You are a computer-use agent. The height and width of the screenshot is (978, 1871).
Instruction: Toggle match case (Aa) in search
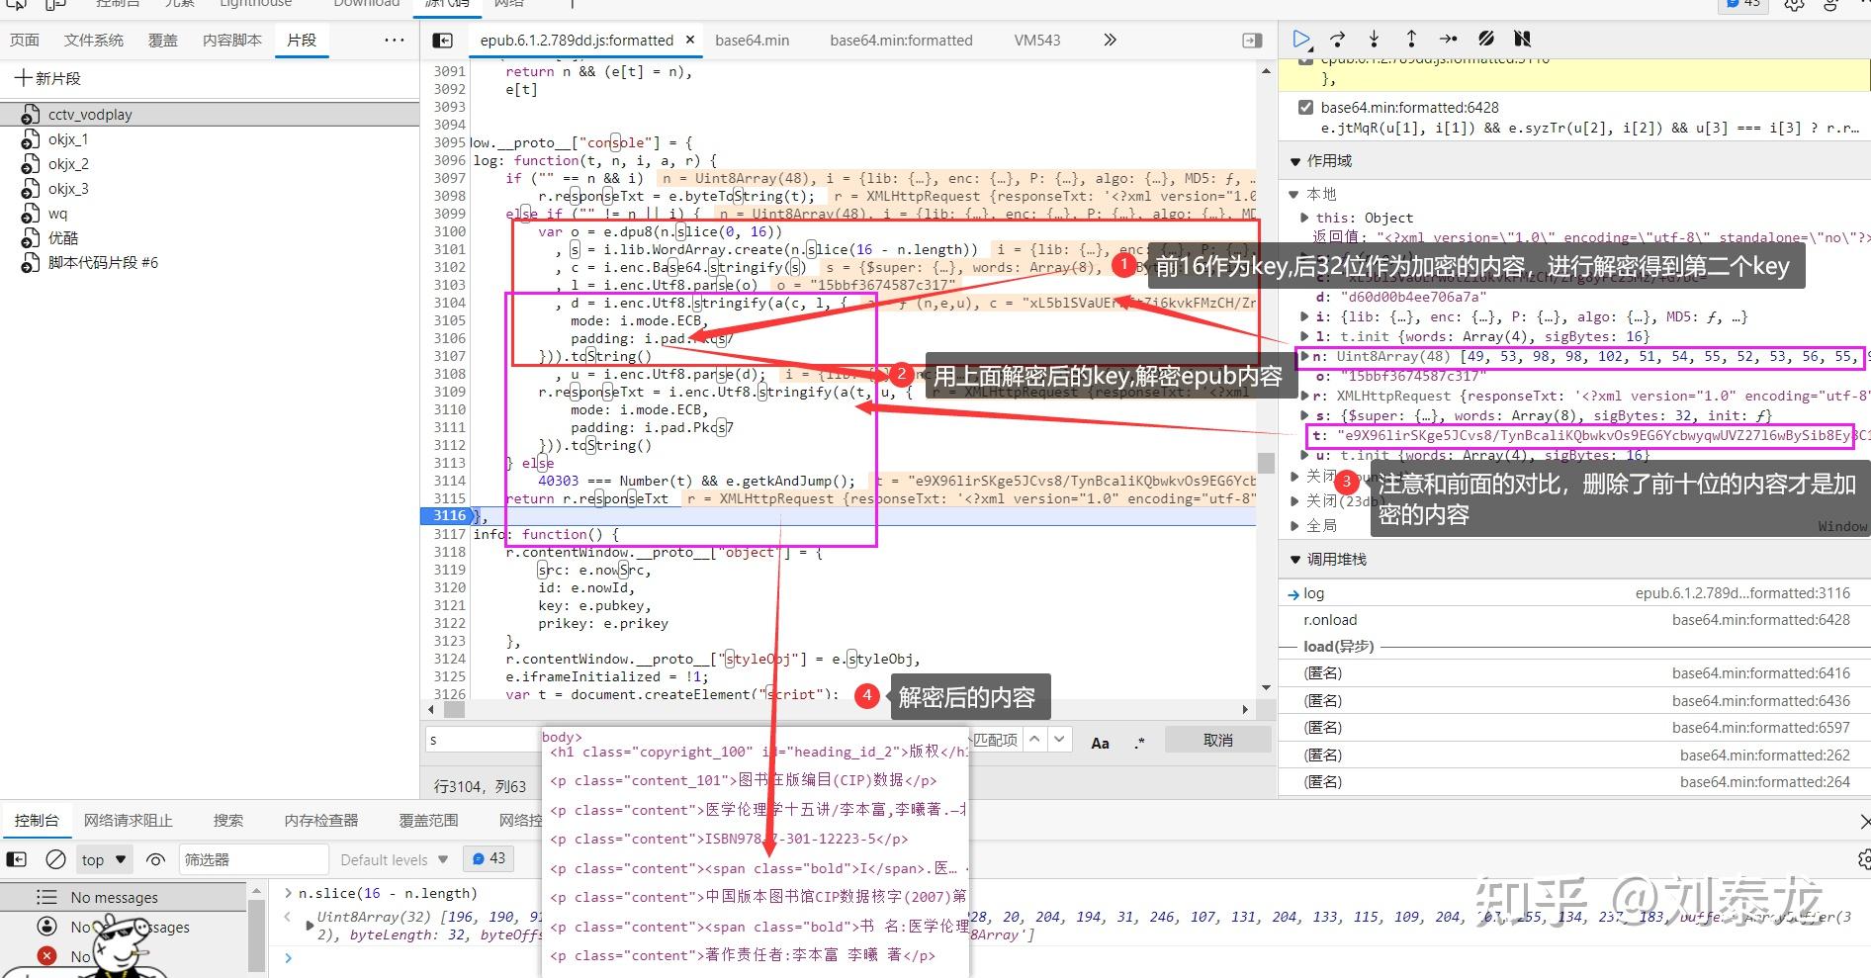pyautogui.click(x=1100, y=743)
